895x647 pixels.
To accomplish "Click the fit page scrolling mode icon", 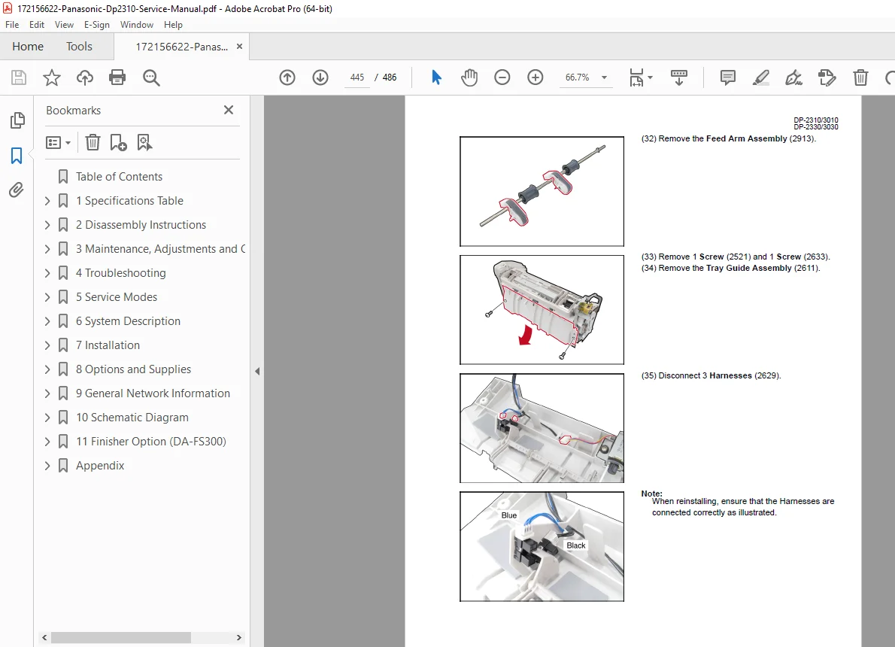I will pos(636,77).
